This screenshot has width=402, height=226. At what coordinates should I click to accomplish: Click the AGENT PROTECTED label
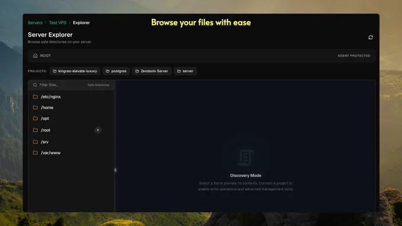pyautogui.click(x=354, y=56)
